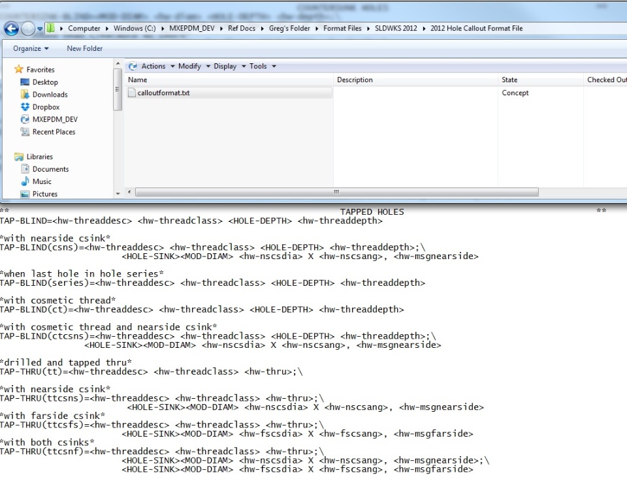This screenshot has height=481, width=627.
Task: Select Computer in the address breadcrumb
Action: [84, 28]
